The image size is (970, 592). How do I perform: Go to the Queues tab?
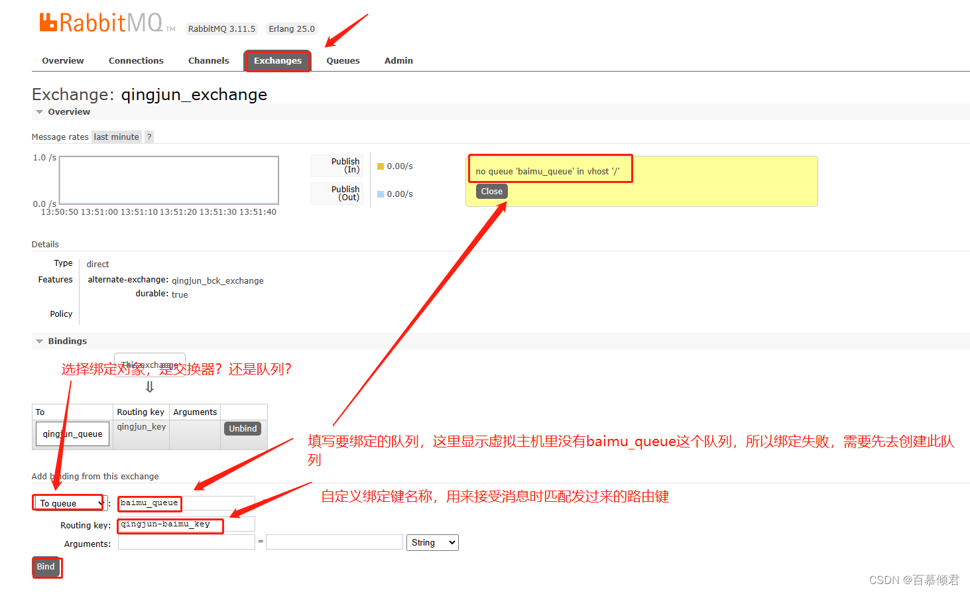[343, 60]
